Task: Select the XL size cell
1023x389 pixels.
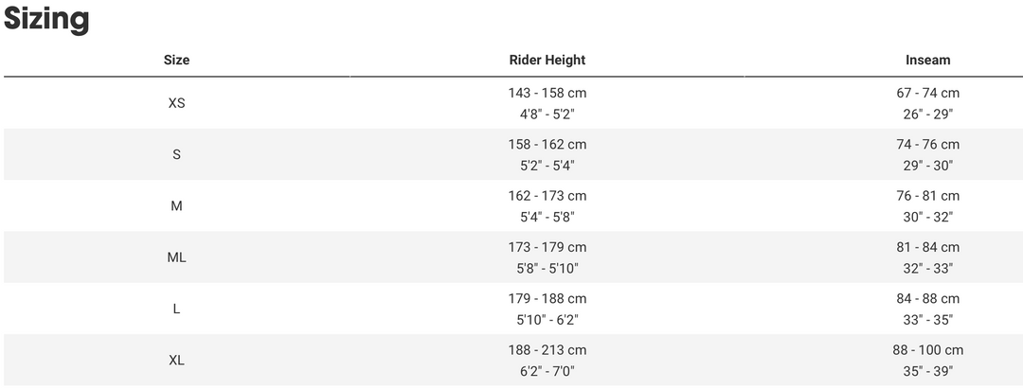Action: tap(176, 360)
